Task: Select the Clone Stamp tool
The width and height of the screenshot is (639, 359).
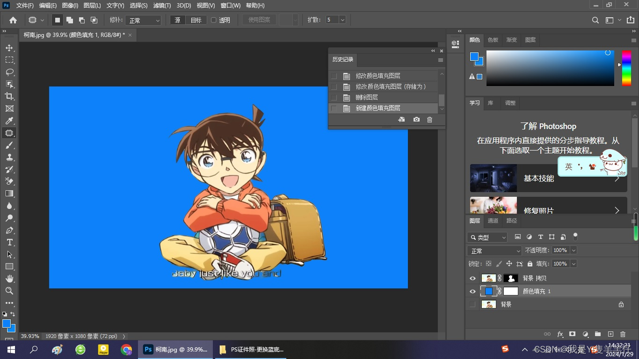Action: point(9,158)
